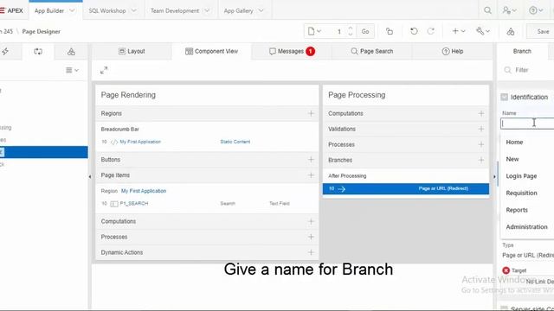Screen dimensions: 554x311
Task: Open the create plus menu
Action: [x=459, y=31]
